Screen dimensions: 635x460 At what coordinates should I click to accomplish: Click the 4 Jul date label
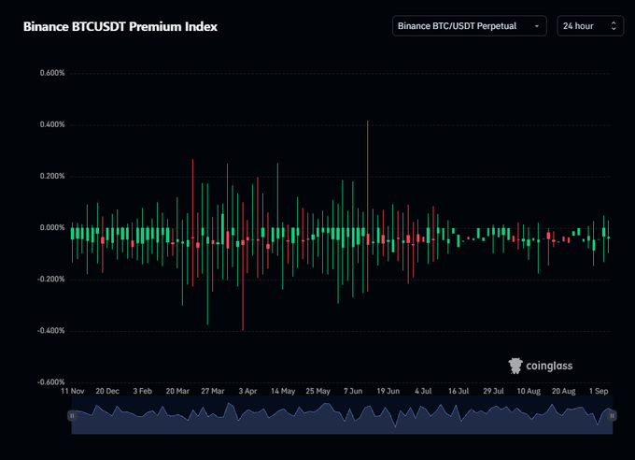[423, 391]
